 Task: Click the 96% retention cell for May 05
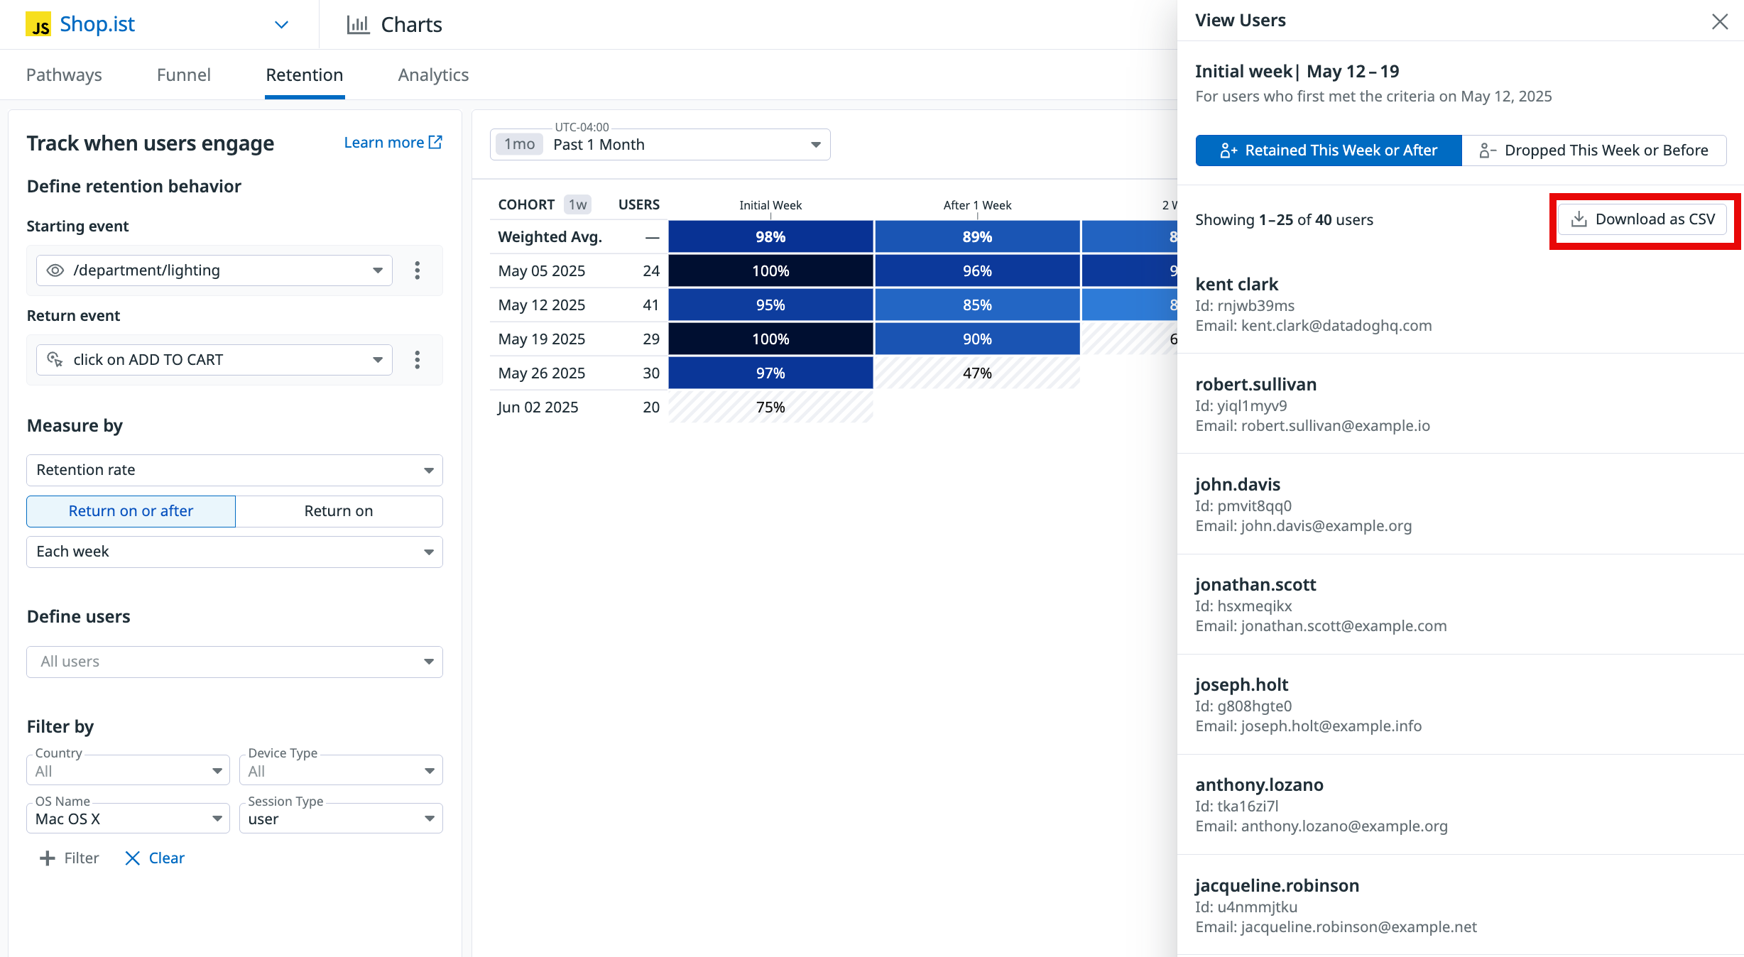click(977, 271)
